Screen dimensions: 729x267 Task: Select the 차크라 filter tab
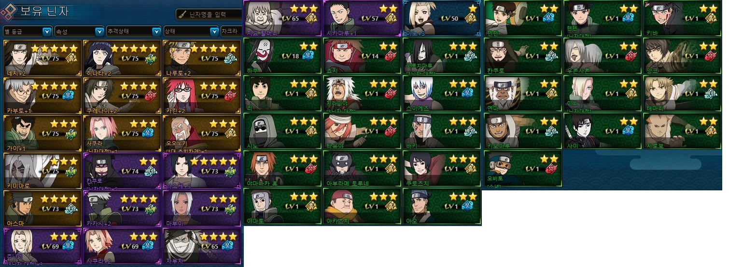point(230,31)
